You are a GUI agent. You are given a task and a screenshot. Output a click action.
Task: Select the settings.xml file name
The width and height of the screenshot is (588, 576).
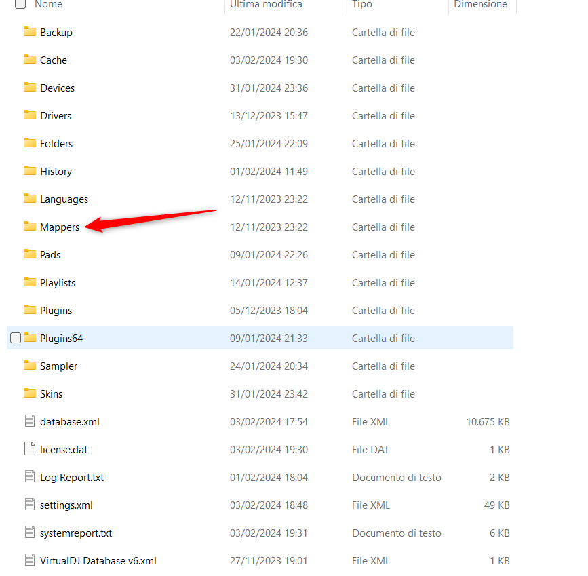(66, 505)
